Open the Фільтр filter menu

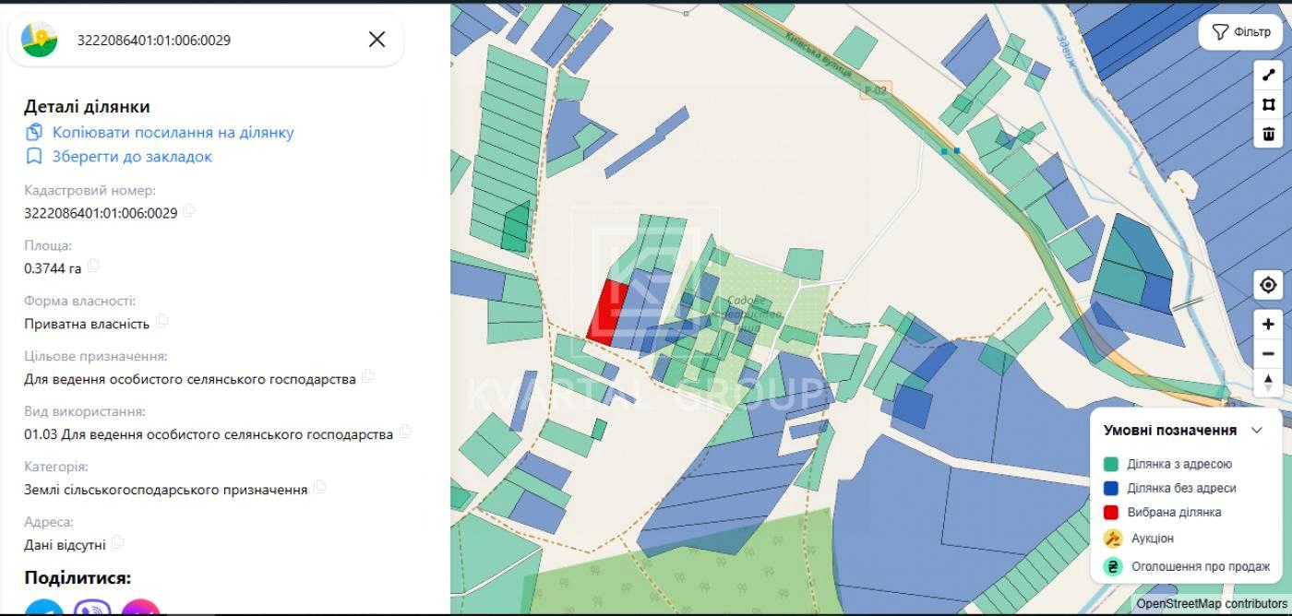[1240, 32]
